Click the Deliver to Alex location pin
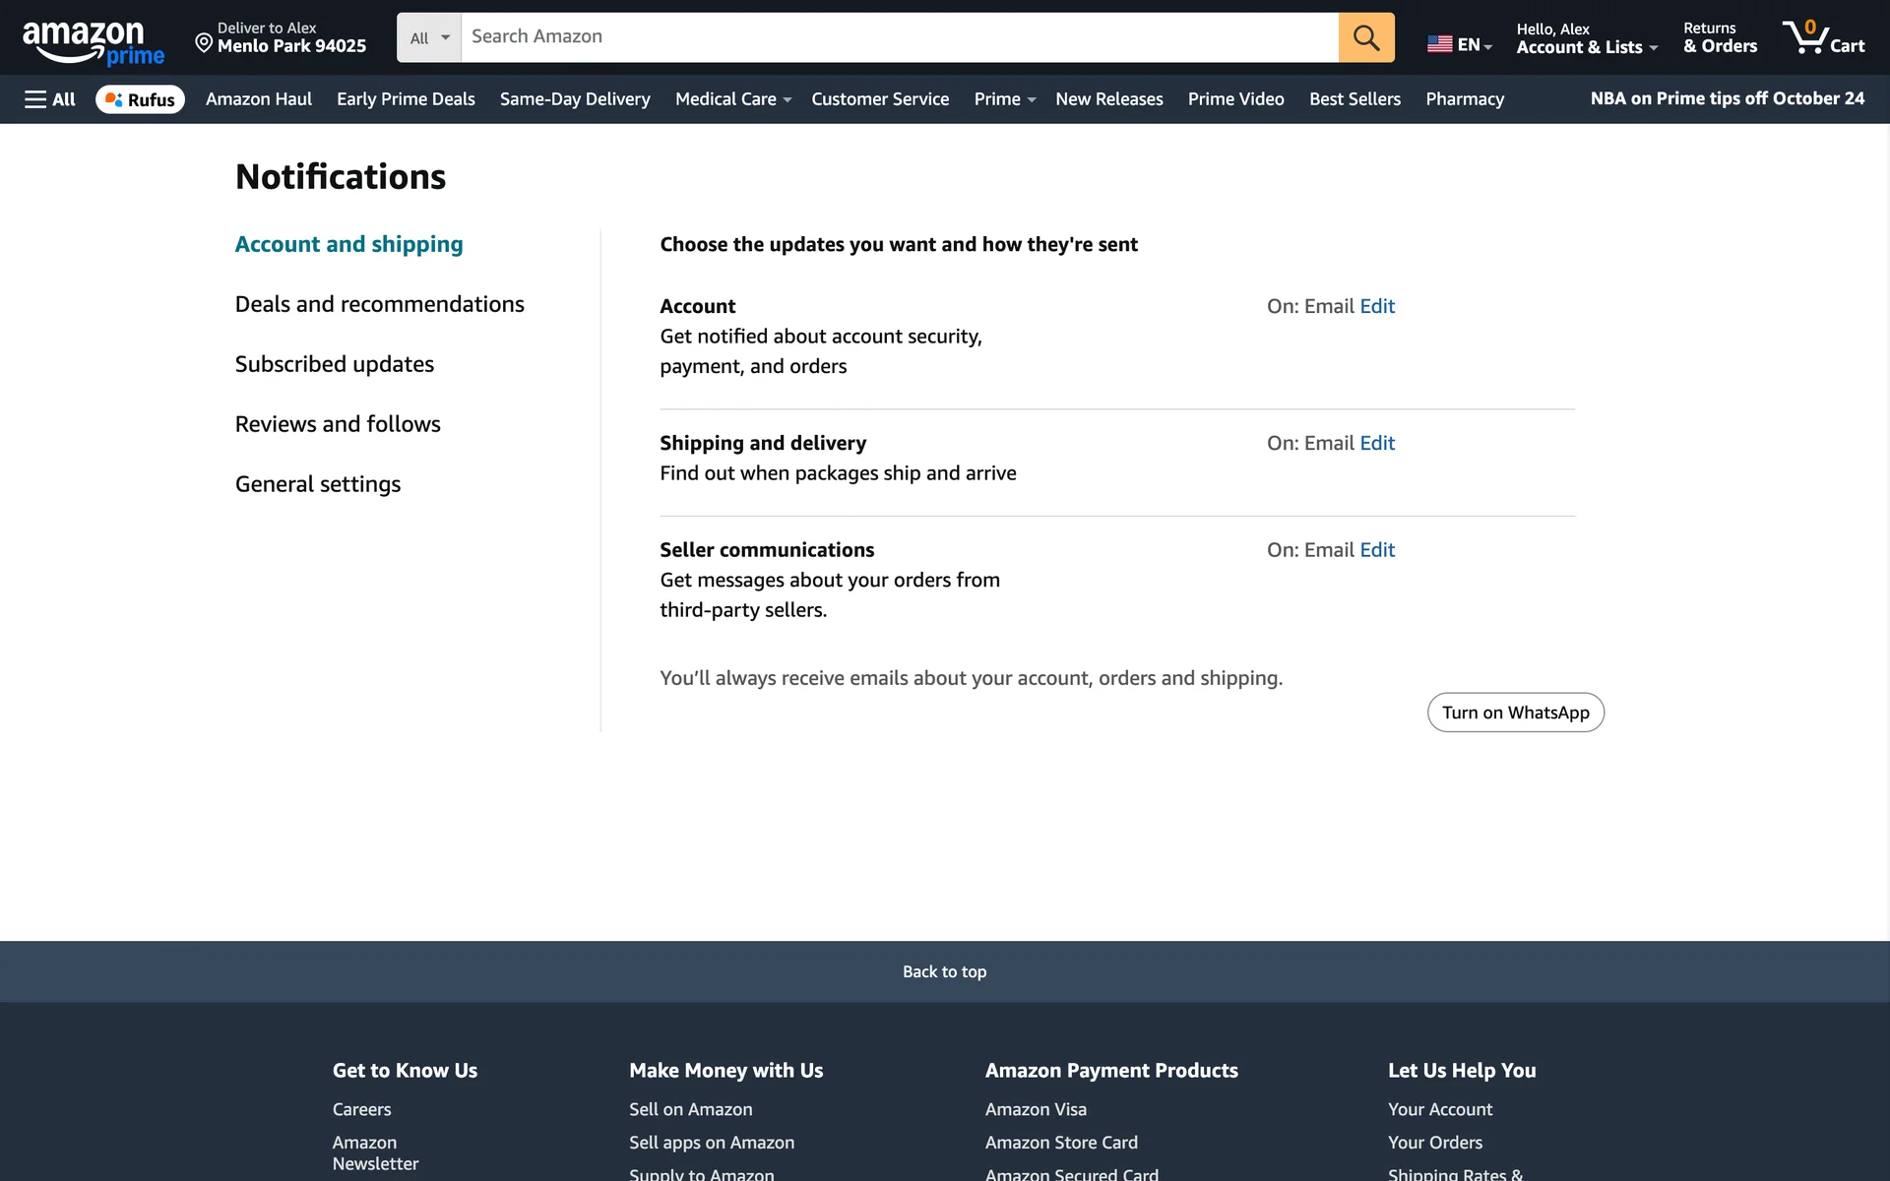1890x1181 pixels. [x=204, y=42]
